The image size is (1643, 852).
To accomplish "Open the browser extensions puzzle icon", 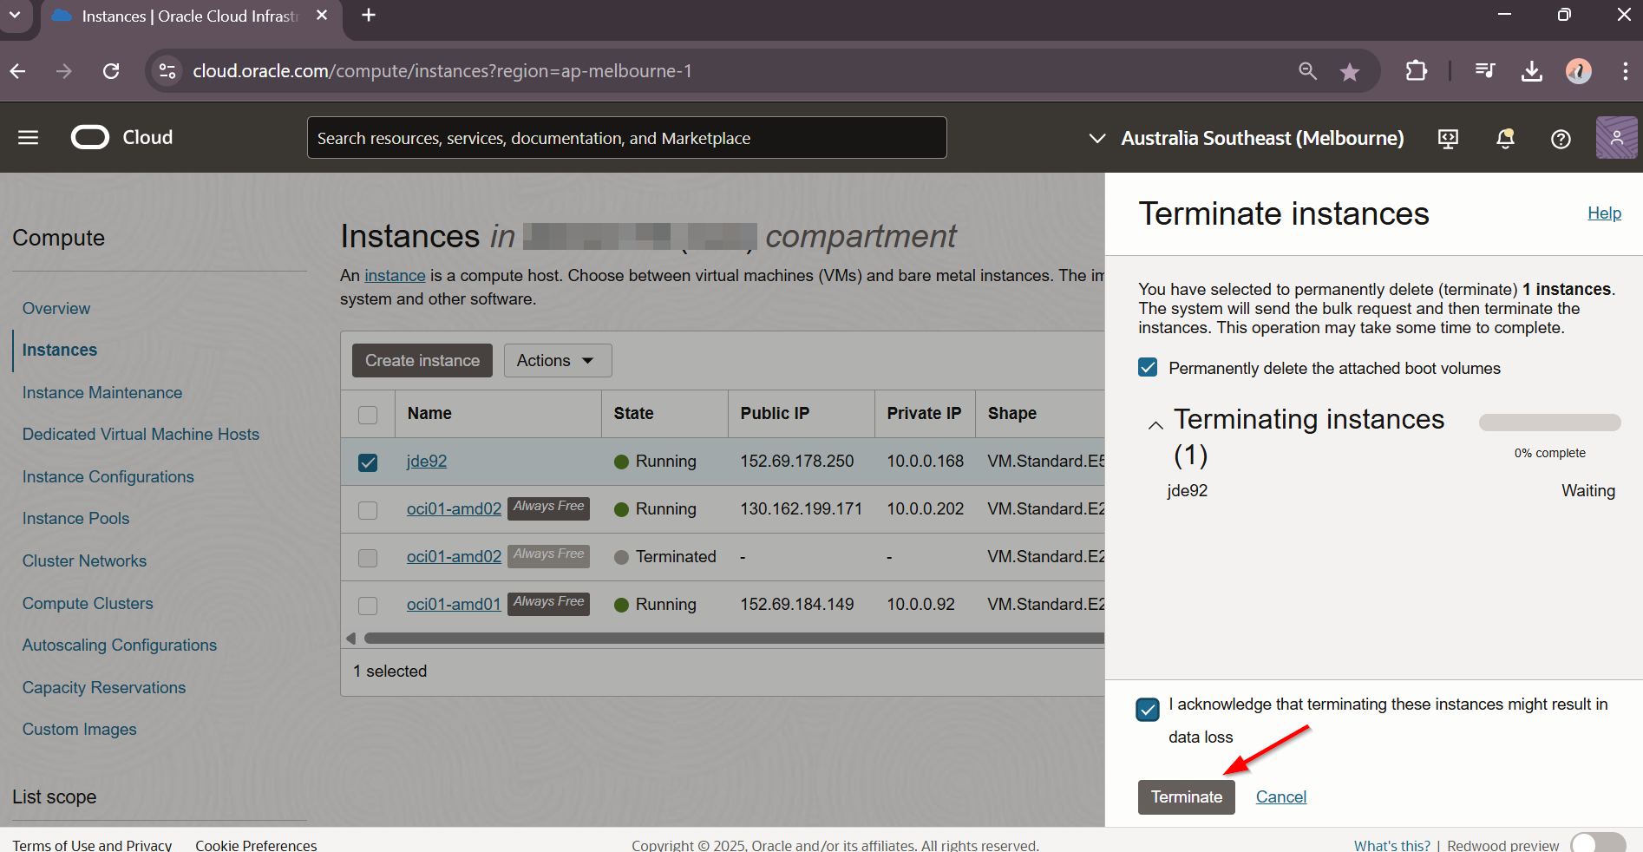I will [1416, 71].
